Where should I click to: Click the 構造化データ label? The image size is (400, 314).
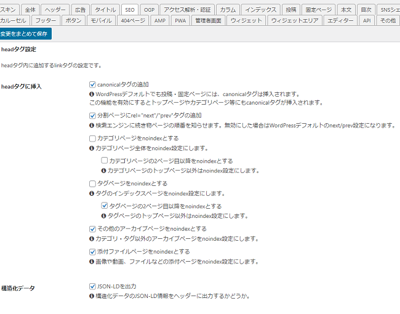(x=18, y=288)
